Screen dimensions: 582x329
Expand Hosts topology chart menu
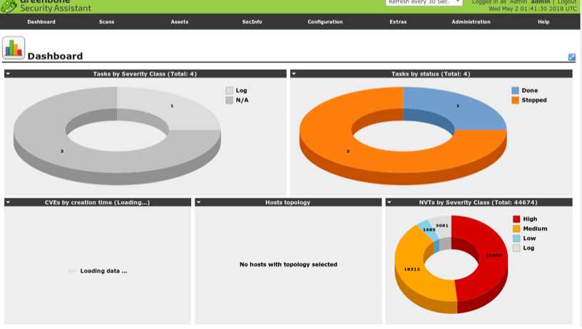pyautogui.click(x=198, y=202)
